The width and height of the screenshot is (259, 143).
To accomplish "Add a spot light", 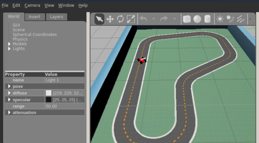I will click(x=230, y=19).
